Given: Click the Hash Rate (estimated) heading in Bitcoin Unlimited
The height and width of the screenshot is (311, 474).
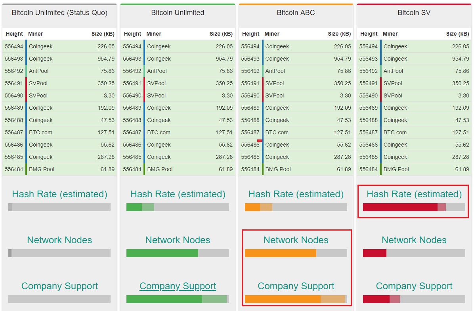Looking at the screenshot, I should pyautogui.click(x=177, y=194).
